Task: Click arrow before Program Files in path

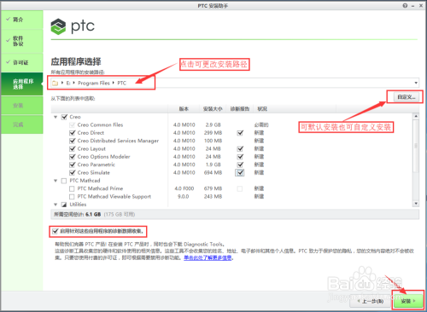Action: 73,83
